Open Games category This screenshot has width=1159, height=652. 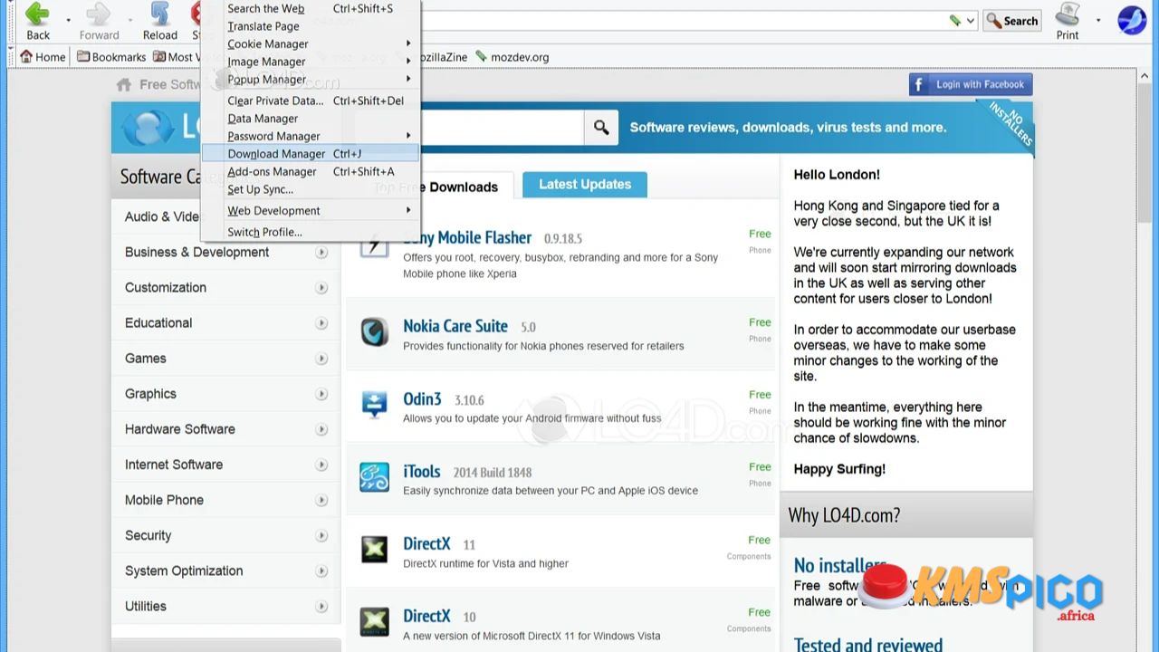tap(146, 358)
